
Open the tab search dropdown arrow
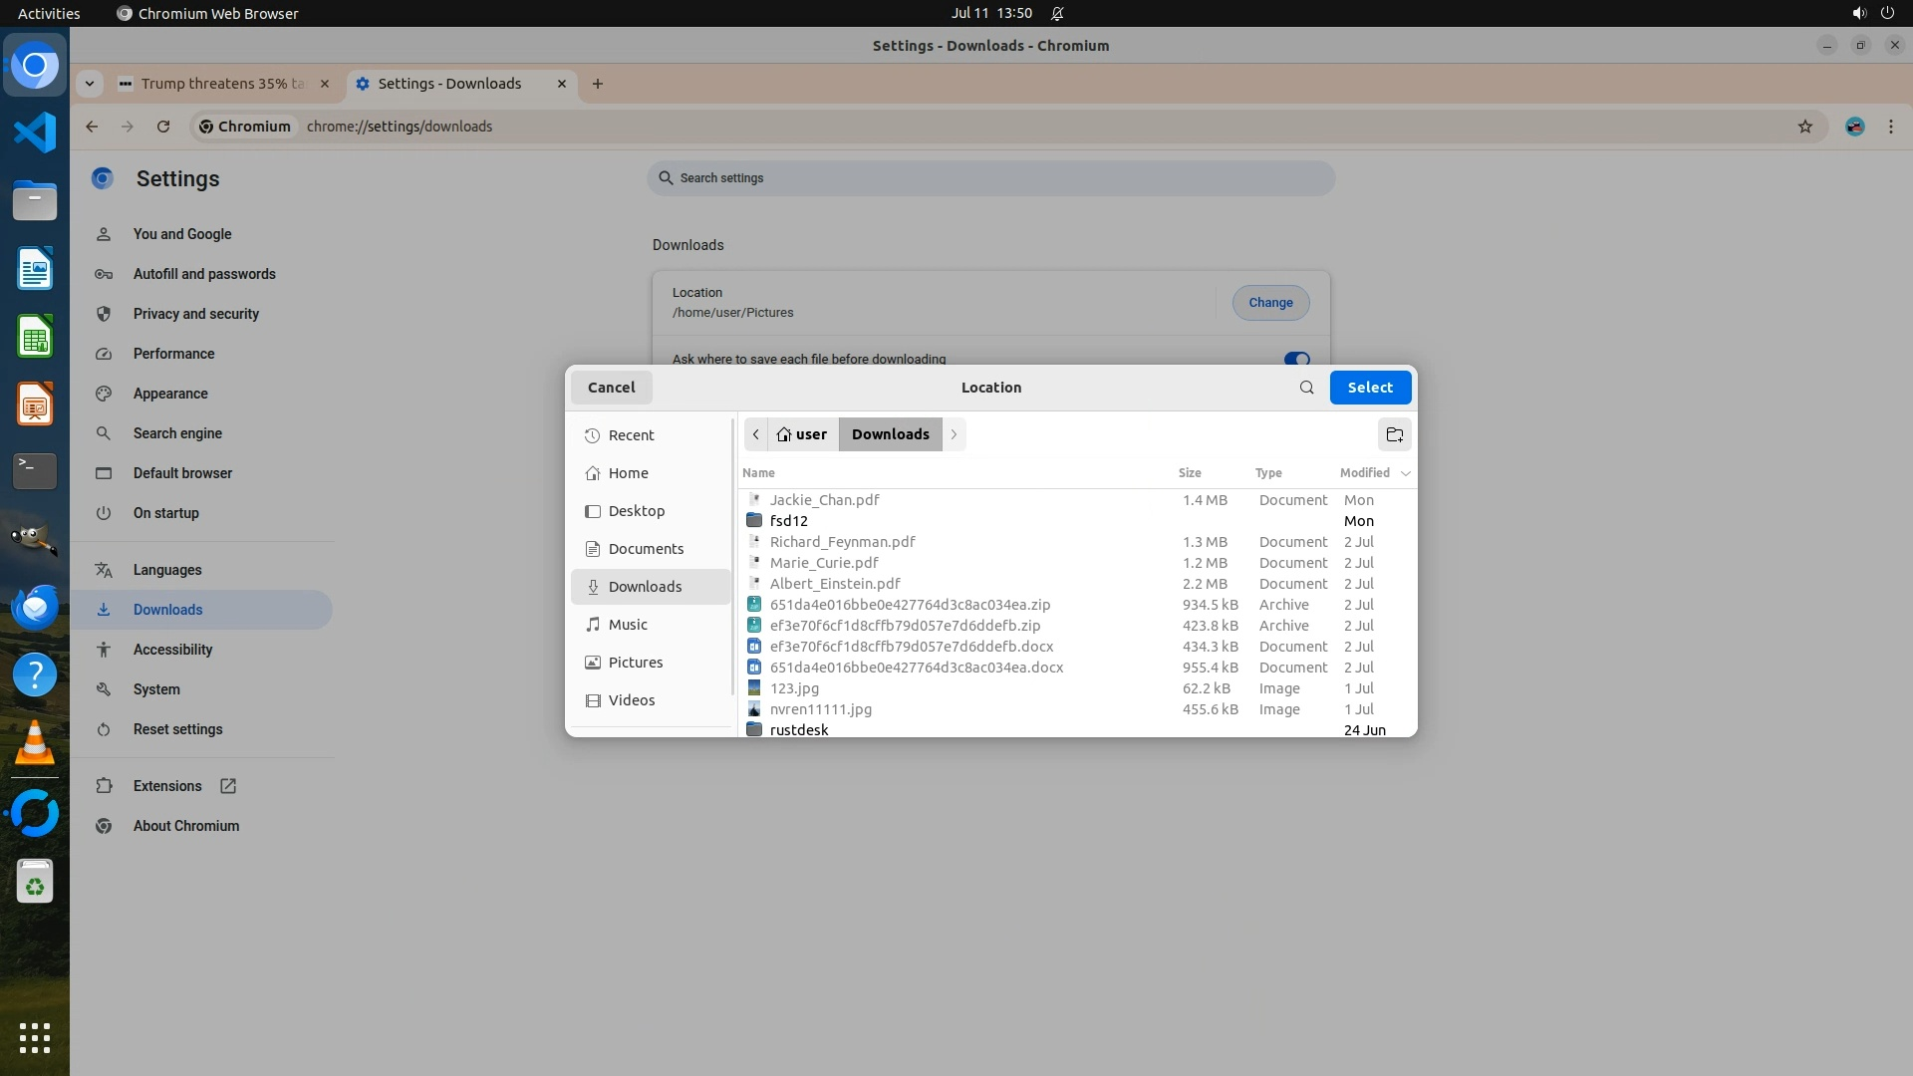tap(90, 84)
